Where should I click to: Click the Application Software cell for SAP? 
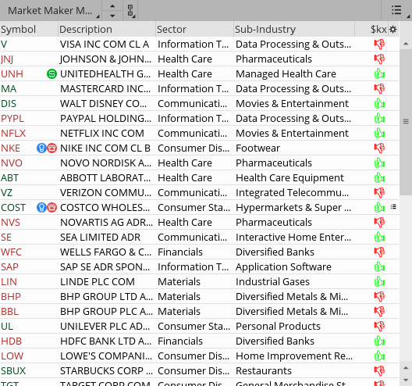283,266
